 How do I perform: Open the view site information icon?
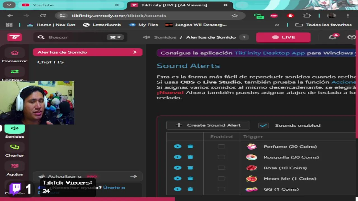coord(63,16)
